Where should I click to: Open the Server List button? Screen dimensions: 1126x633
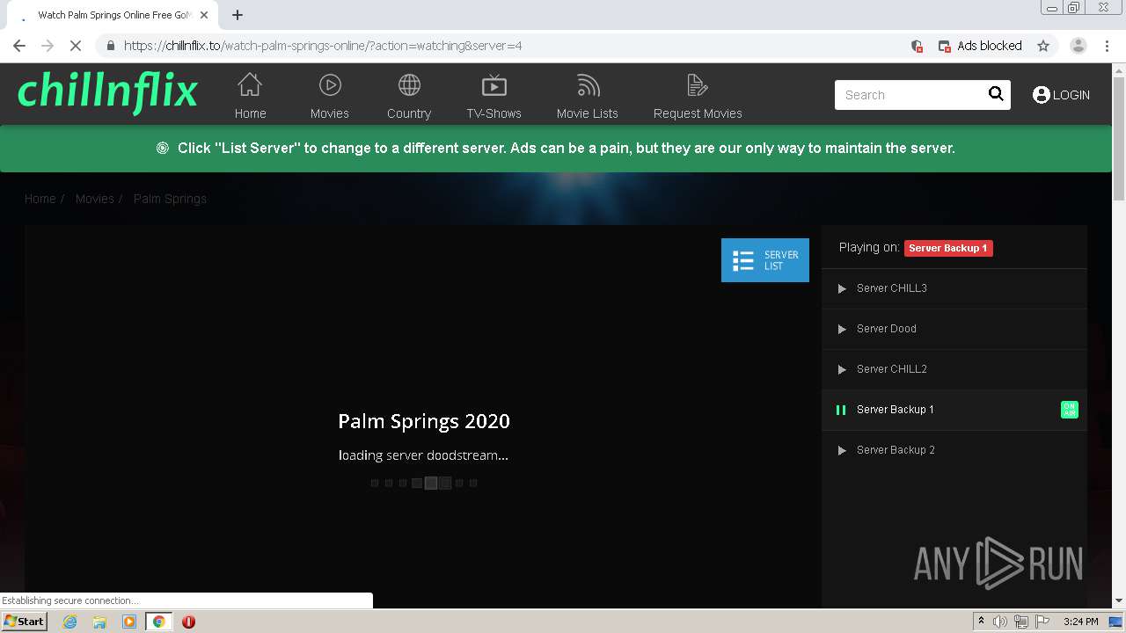(x=765, y=260)
